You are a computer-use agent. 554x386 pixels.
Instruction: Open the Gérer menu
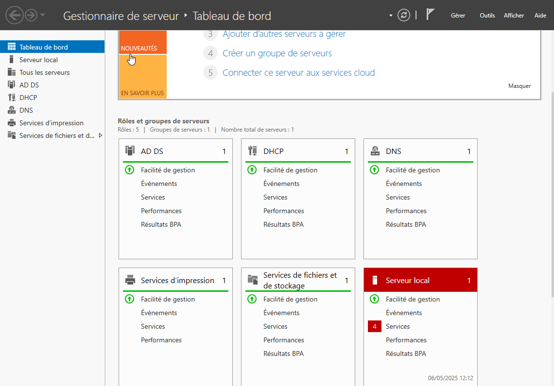458,16
